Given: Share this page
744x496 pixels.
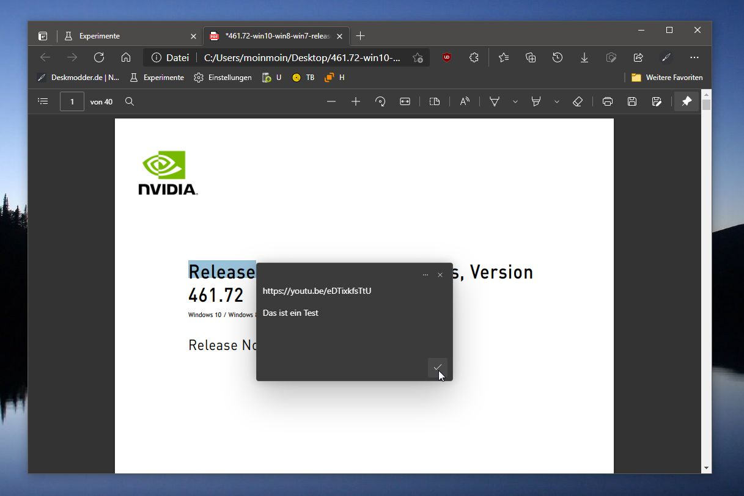Looking at the screenshot, I should coord(638,57).
